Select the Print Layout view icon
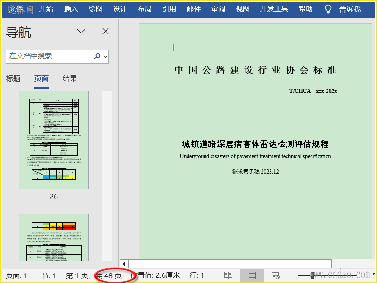 pyautogui.click(x=252, y=275)
